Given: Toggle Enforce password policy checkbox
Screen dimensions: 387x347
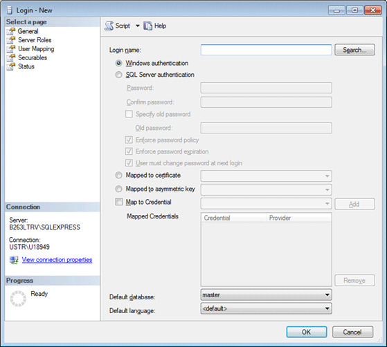Looking at the screenshot, I should [129, 140].
